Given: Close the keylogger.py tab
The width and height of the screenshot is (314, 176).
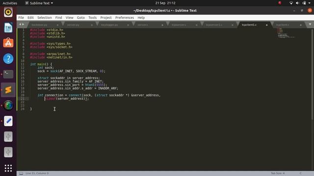Looking at the screenshot, I should [128, 25].
